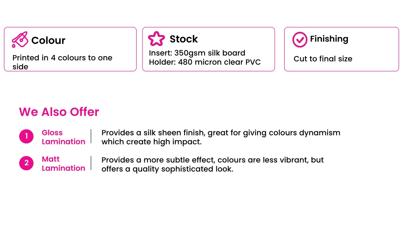403x226 pixels.
Task: Click the pink number 1 circle
Action: click(x=26, y=136)
